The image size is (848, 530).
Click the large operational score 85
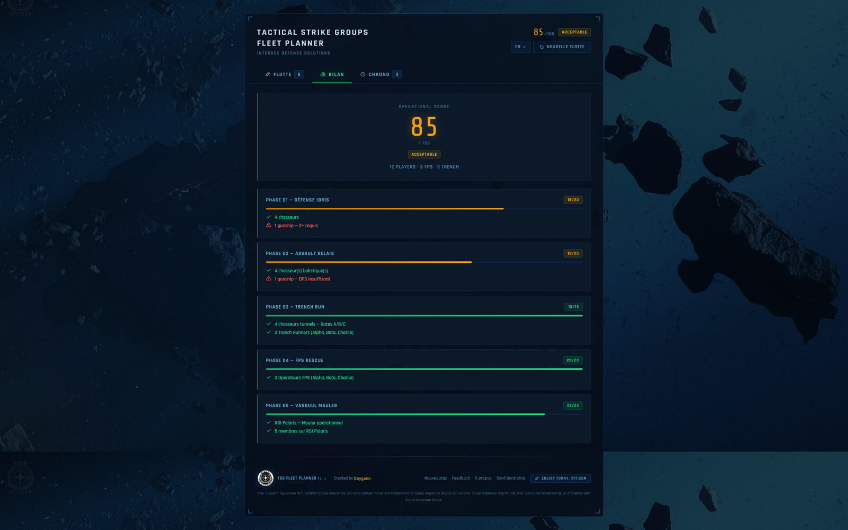coord(424,127)
